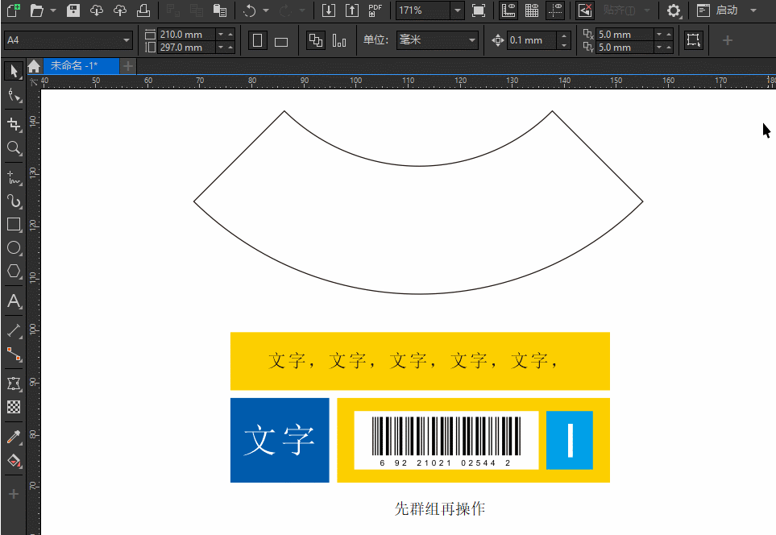Save the document
Viewport: 776px width, 535px height.
[73, 10]
